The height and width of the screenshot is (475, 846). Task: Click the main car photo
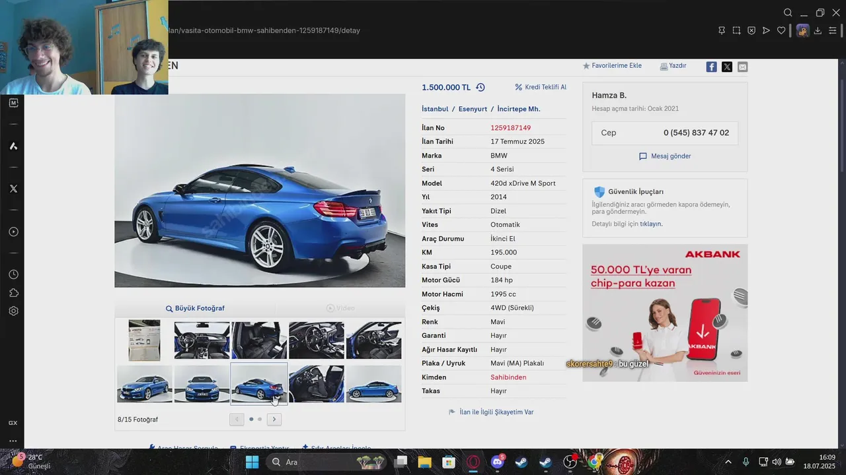pos(260,191)
